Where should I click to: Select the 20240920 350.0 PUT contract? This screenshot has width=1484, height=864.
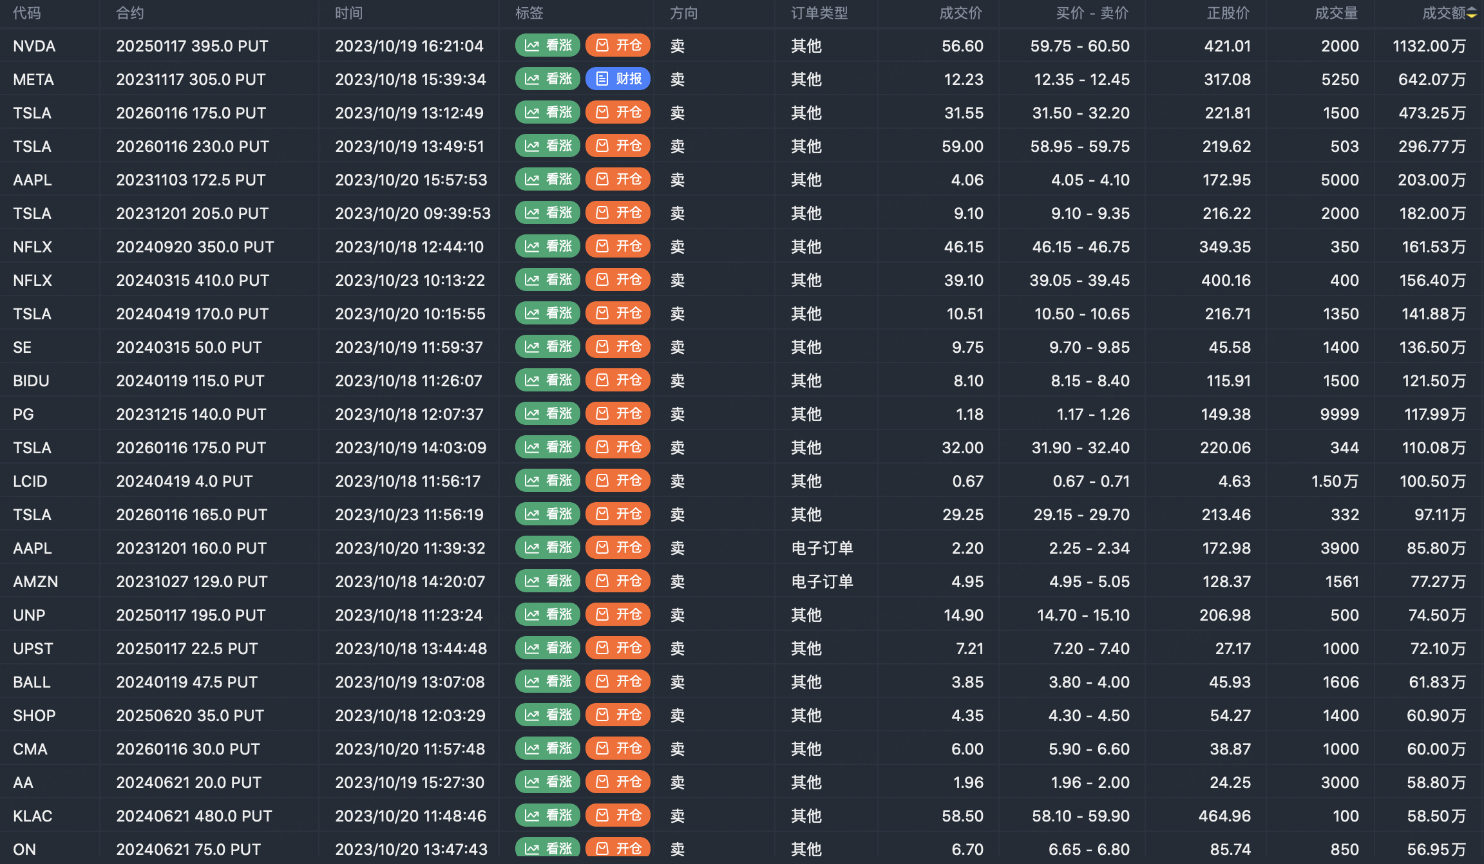coord(195,247)
